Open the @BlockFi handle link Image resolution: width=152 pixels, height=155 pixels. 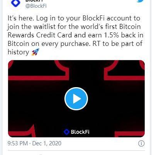pyautogui.click(x=36, y=6)
